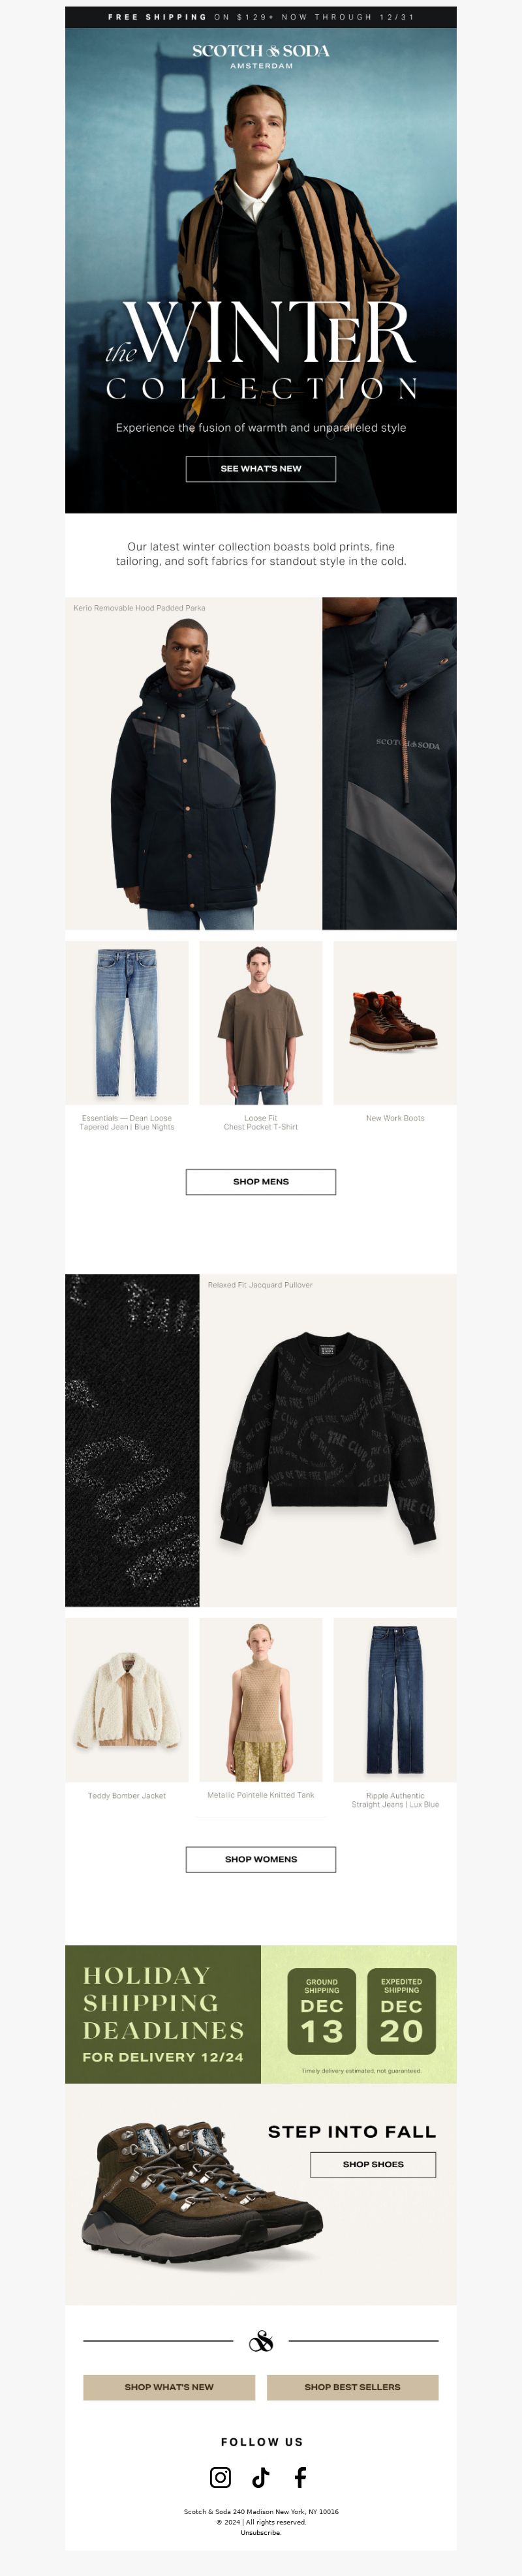Click the Shop Womens button
Screen dimensions: 522x2576
[x=261, y=1858]
